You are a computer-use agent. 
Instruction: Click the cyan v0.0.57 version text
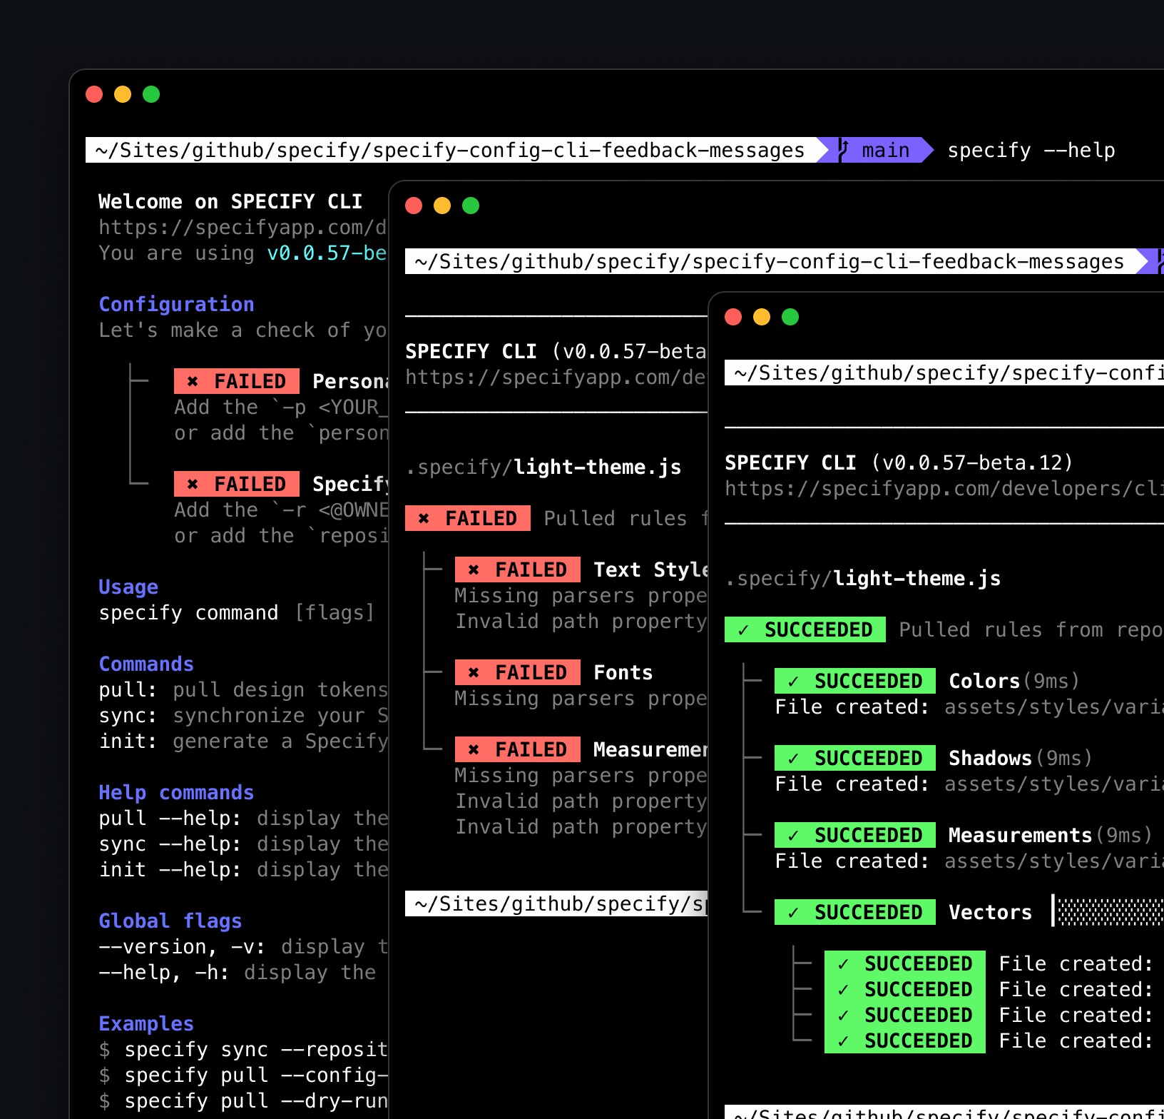tap(327, 253)
